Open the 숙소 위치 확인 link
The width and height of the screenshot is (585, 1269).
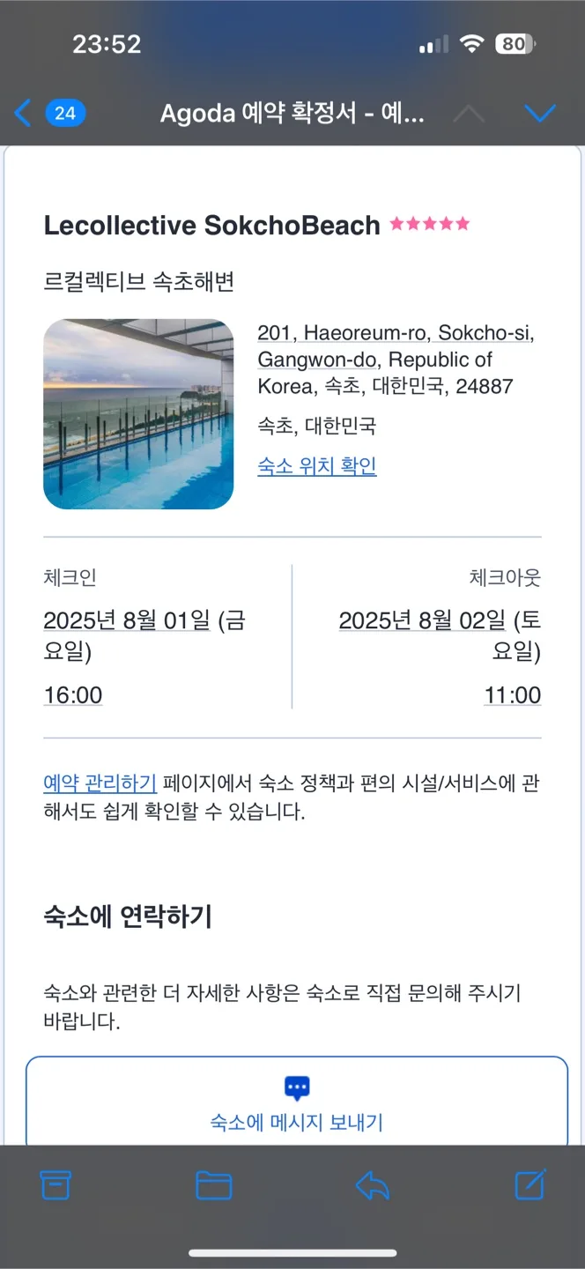pos(317,466)
